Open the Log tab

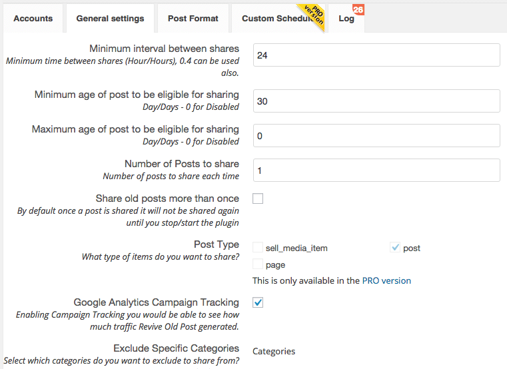click(x=346, y=19)
